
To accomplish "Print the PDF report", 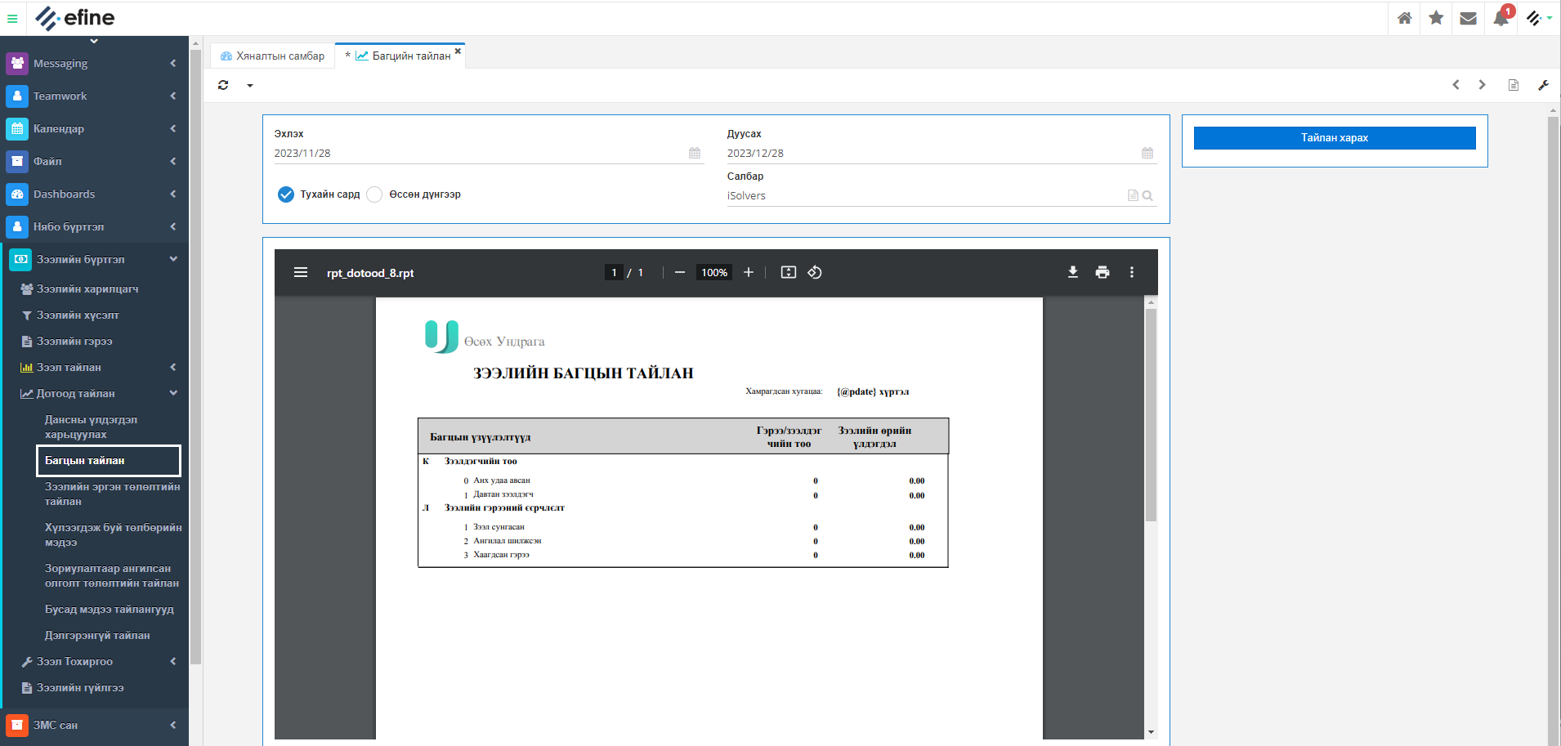I will click(1103, 272).
